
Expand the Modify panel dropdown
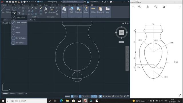pyautogui.click(x=35, y=17)
